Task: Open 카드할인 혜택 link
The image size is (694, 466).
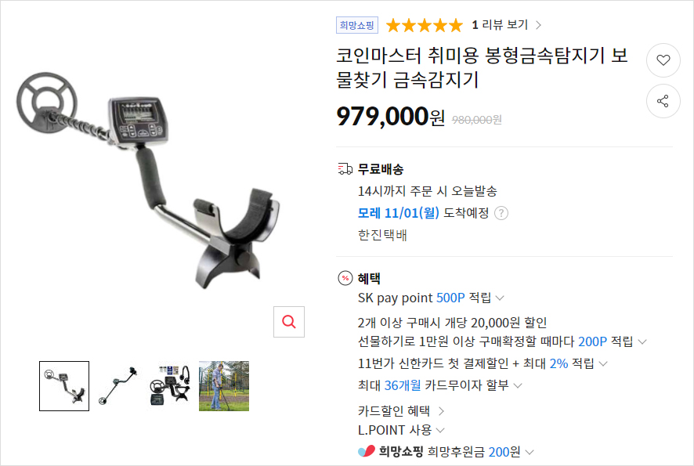Action: click(x=400, y=411)
